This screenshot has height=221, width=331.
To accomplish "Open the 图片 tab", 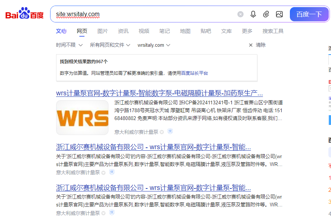I will click(x=102, y=31).
